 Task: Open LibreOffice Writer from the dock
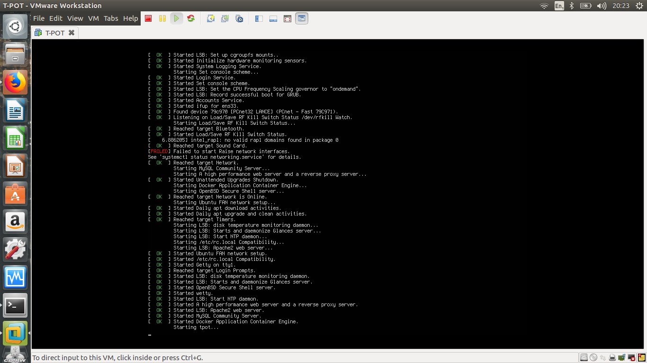pyautogui.click(x=16, y=111)
